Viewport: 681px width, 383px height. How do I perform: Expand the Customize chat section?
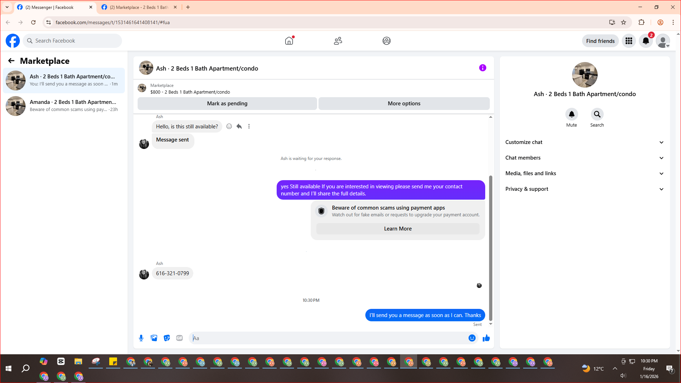pos(585,142)
